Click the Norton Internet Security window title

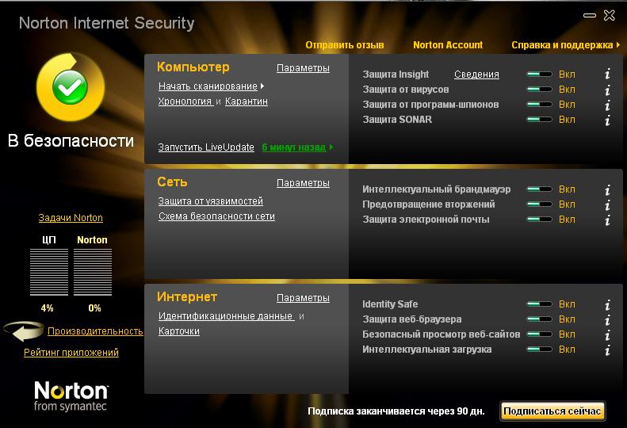(106, 23)
